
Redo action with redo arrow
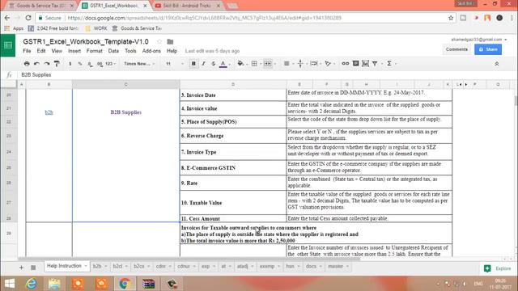pyautogui.click(x=47, y=63)
